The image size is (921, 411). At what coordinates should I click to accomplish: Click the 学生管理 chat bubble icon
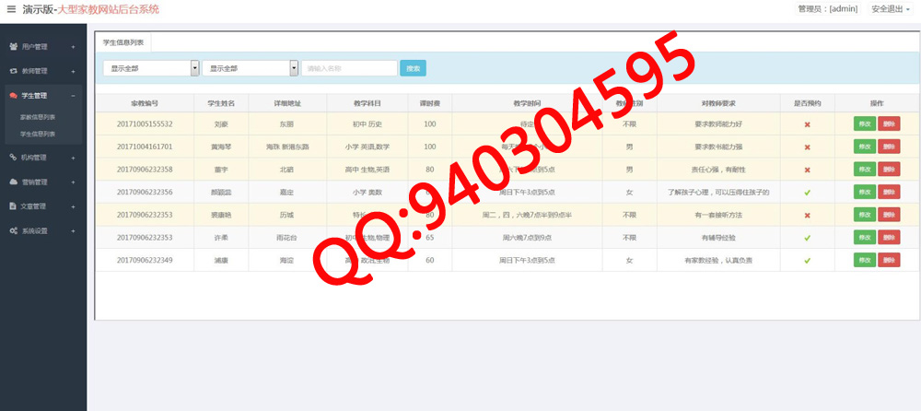13,95
